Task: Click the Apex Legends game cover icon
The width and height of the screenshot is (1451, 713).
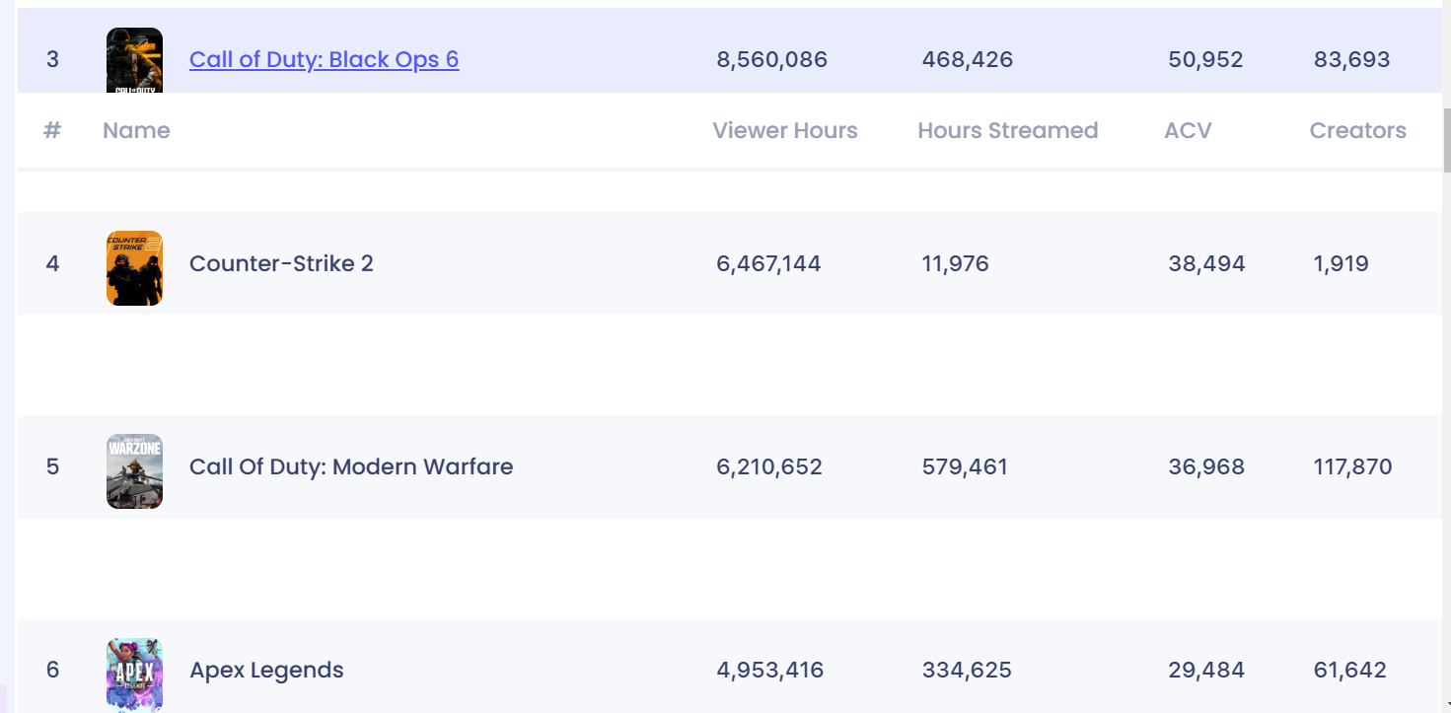Action: 134,675
